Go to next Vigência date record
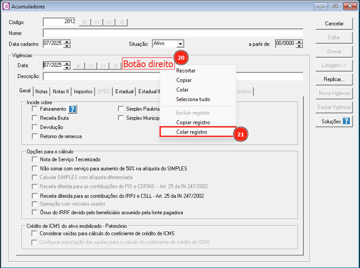The image size is (360, 268). pyautogui.click(x=103, y=66)
